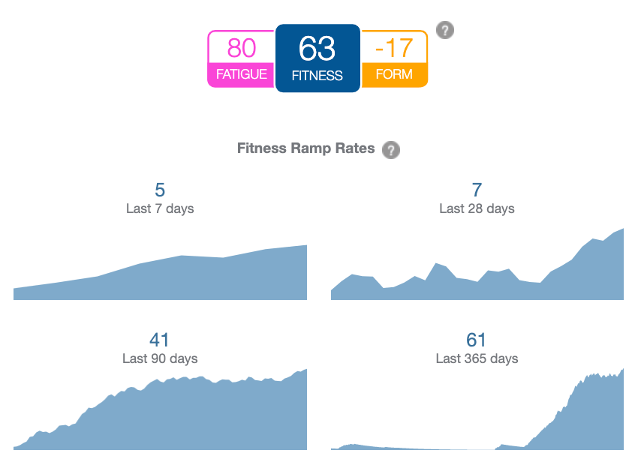The height and width of the screenshot is (459, 635).
Task: Click the blue Fitness score box
Action: (317, 58)
